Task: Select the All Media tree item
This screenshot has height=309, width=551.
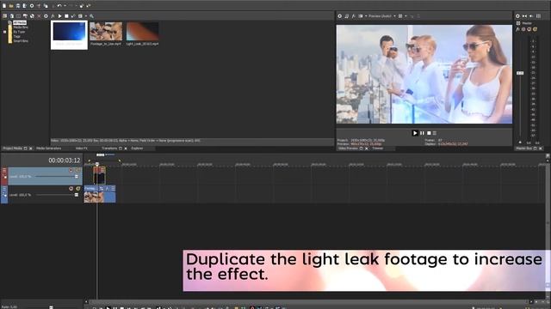Action: [x=20, y=22]
